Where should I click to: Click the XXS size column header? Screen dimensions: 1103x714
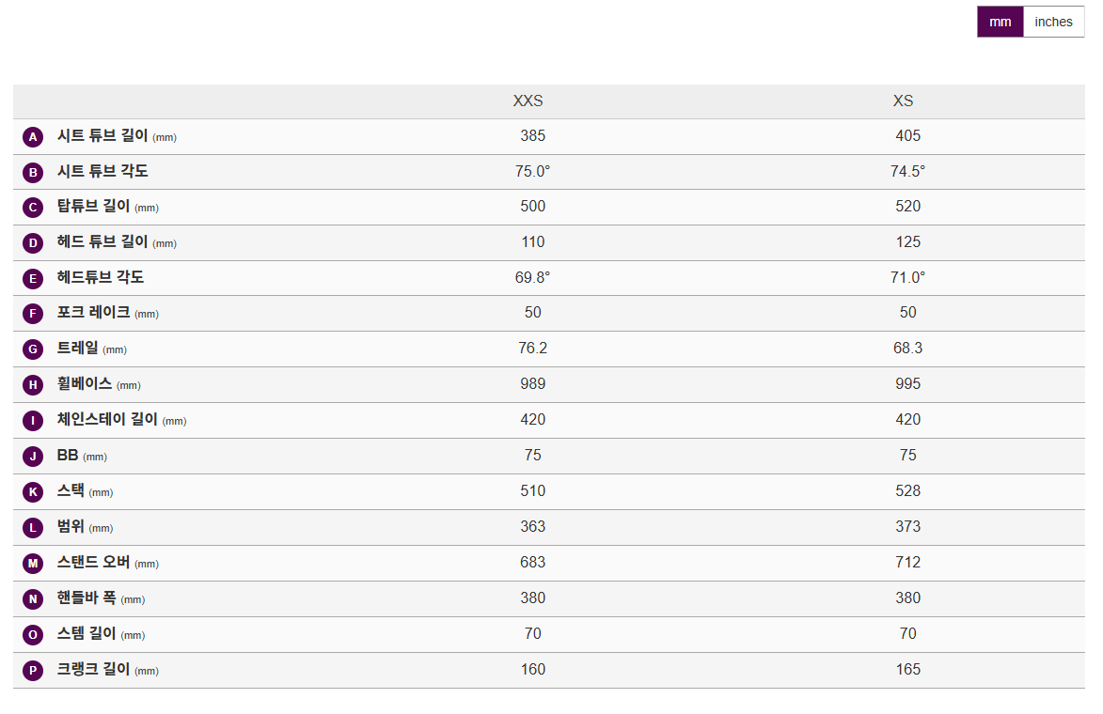pyautogui.click(x=528, y=101)
